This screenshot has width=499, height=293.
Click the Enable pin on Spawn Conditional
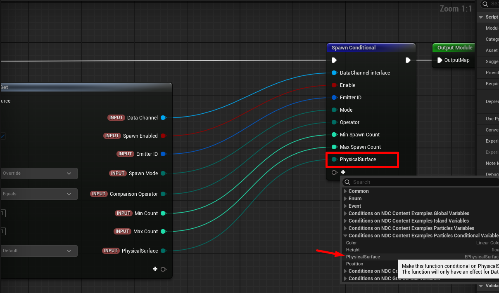pyautogui.click(x=334, y=85)
